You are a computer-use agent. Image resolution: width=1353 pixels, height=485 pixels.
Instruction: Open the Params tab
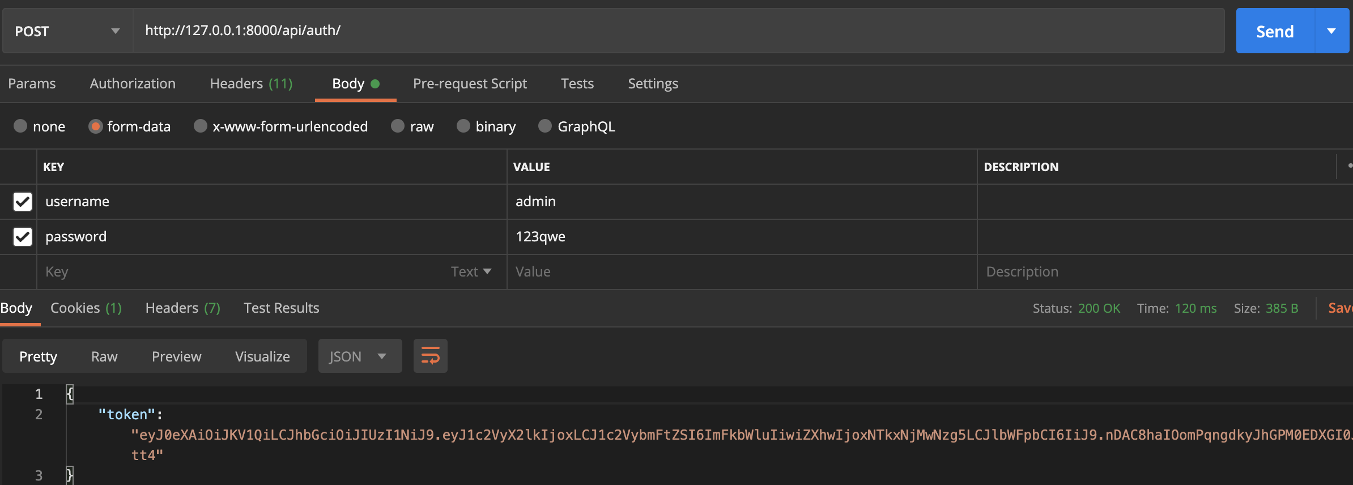point(32,84)
